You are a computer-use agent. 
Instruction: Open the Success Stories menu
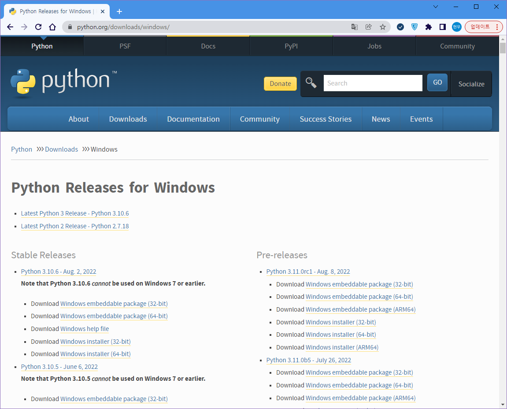click(x=326, y=119)
